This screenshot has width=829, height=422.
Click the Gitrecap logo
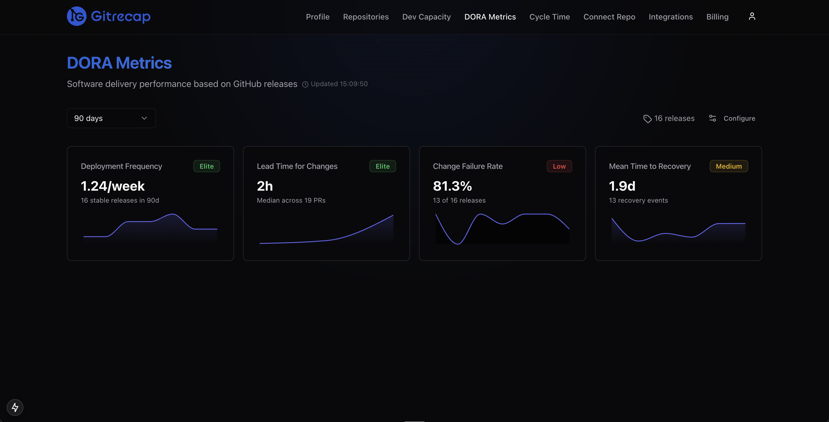click(108, 16)
